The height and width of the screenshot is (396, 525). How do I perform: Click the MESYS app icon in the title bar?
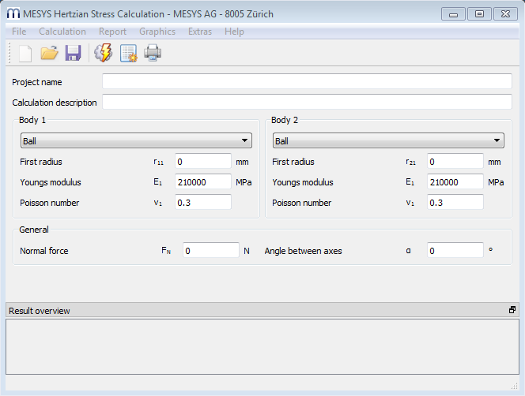pos(13,13)
